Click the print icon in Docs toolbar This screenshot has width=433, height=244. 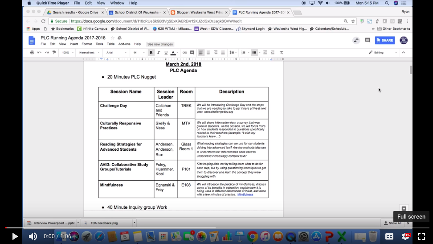point(32,53)
